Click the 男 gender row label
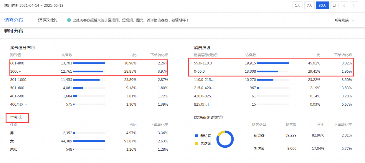The image size is (365, 163). click(12, 133)
